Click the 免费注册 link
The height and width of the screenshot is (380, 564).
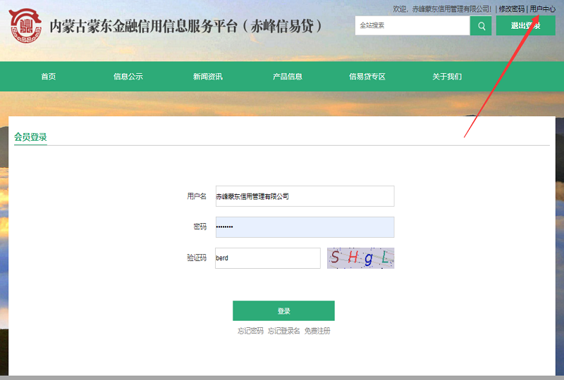coord(317,331)
